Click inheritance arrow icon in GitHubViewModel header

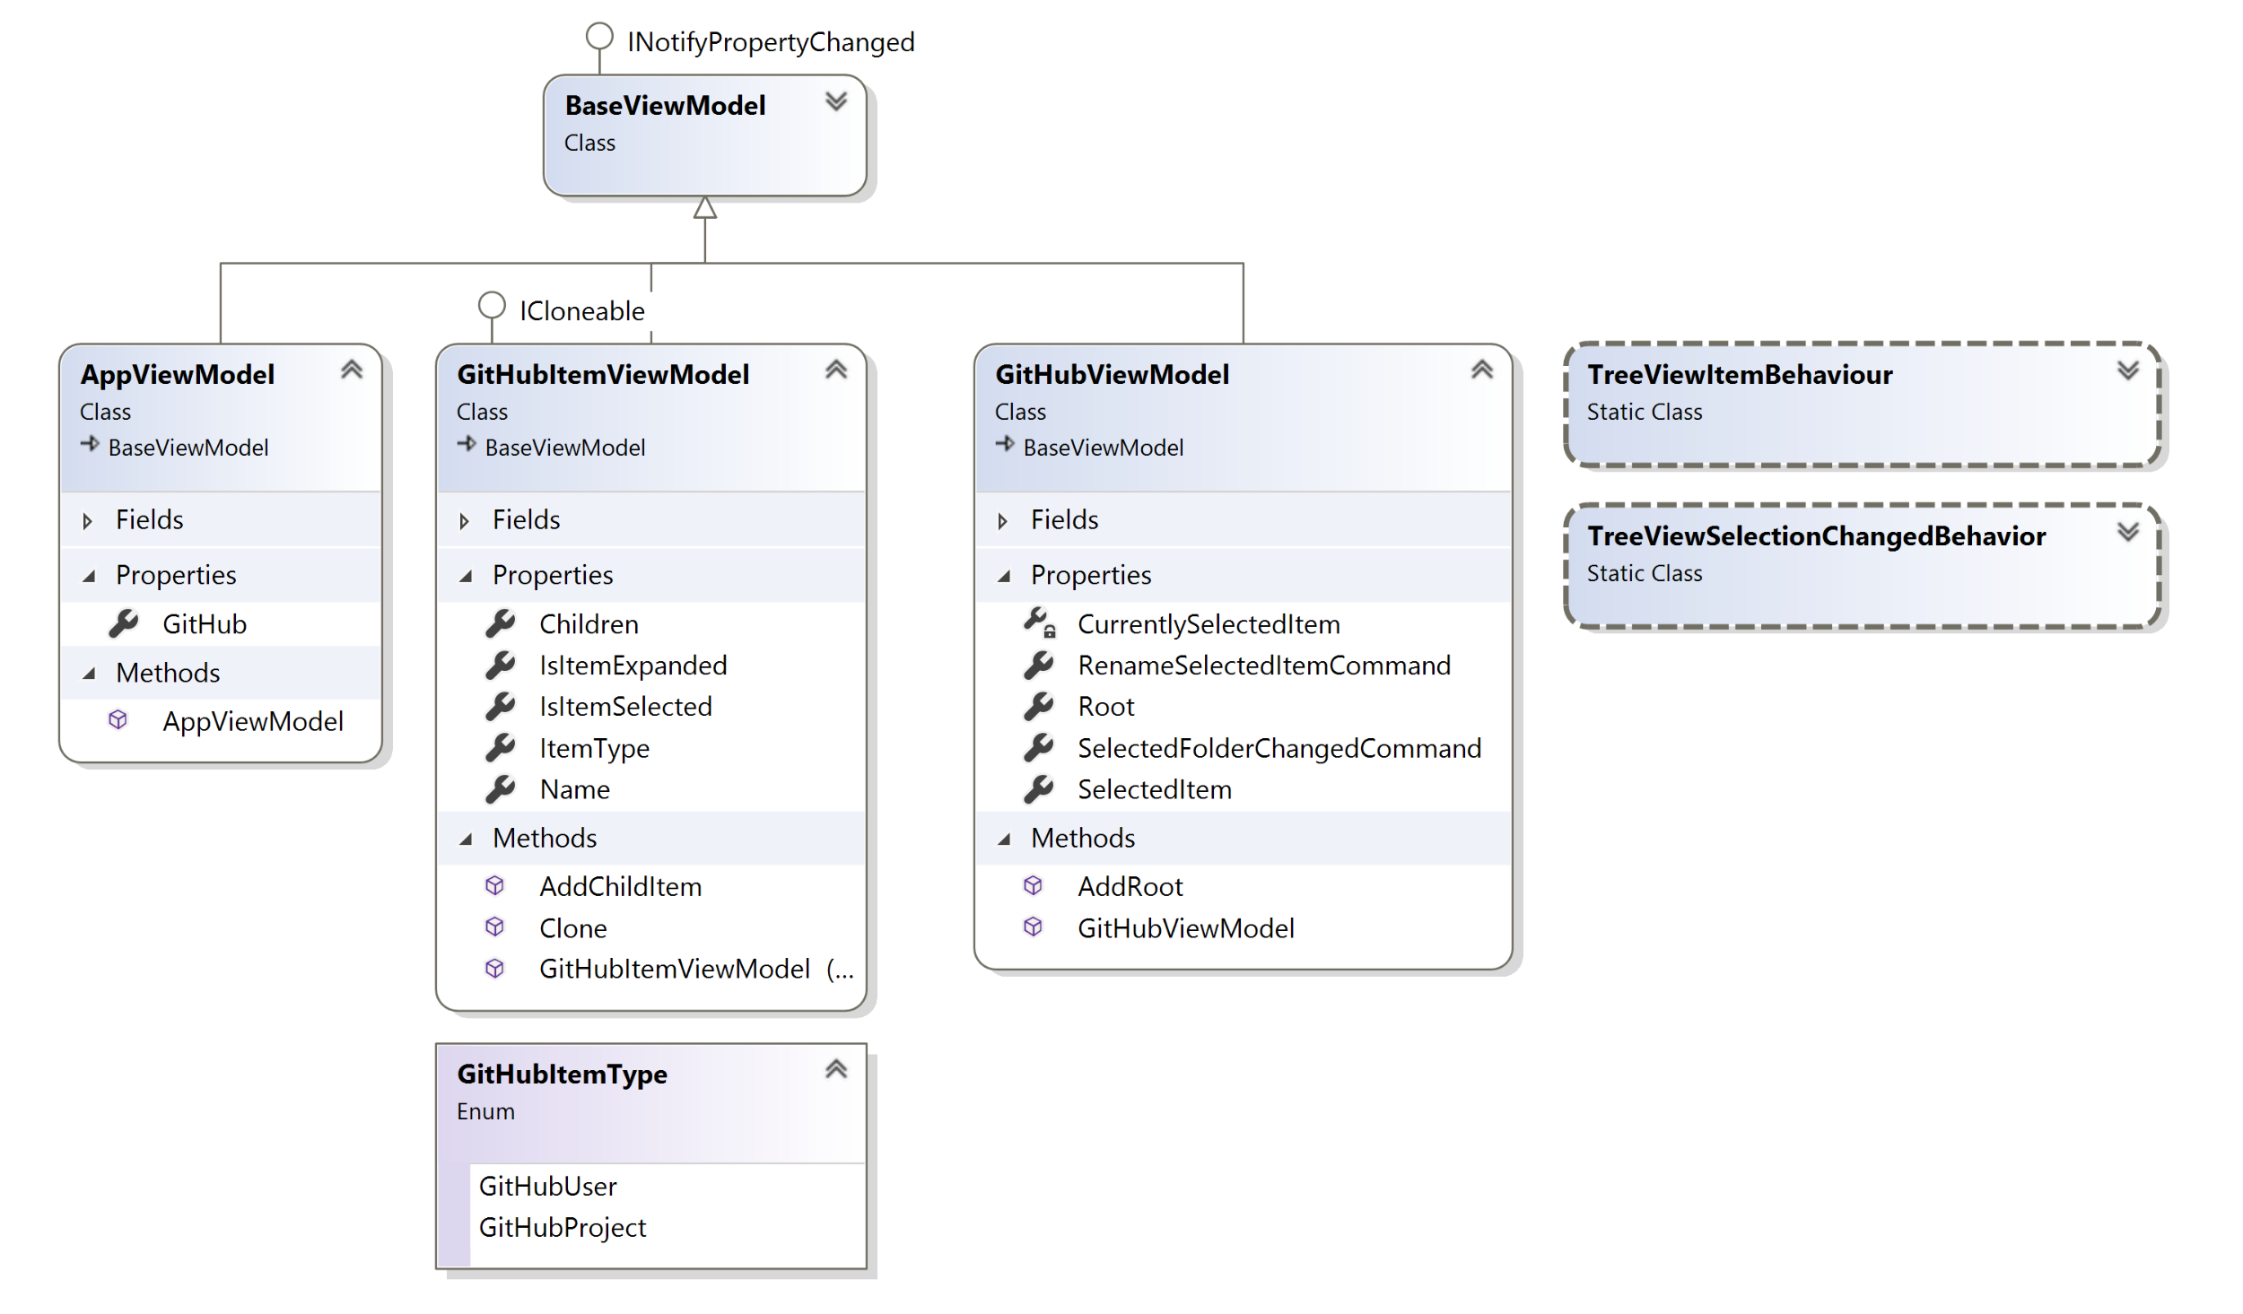1005,444
